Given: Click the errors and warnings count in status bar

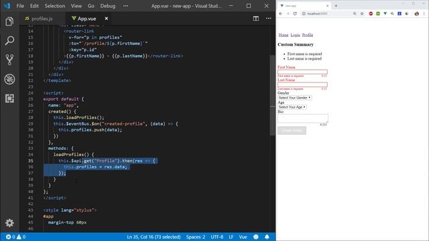Looking at the screenshot, I should pos(15,237).
